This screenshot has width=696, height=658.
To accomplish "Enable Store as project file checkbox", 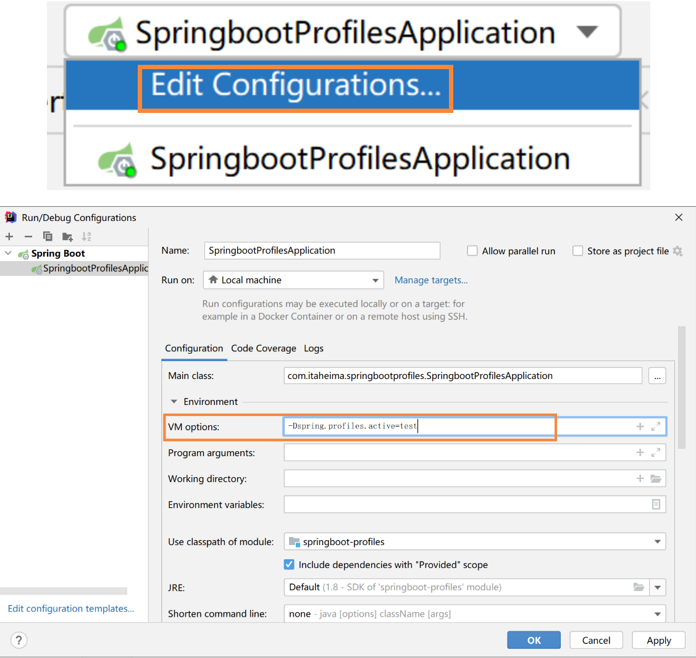I will tap(577, 251).
